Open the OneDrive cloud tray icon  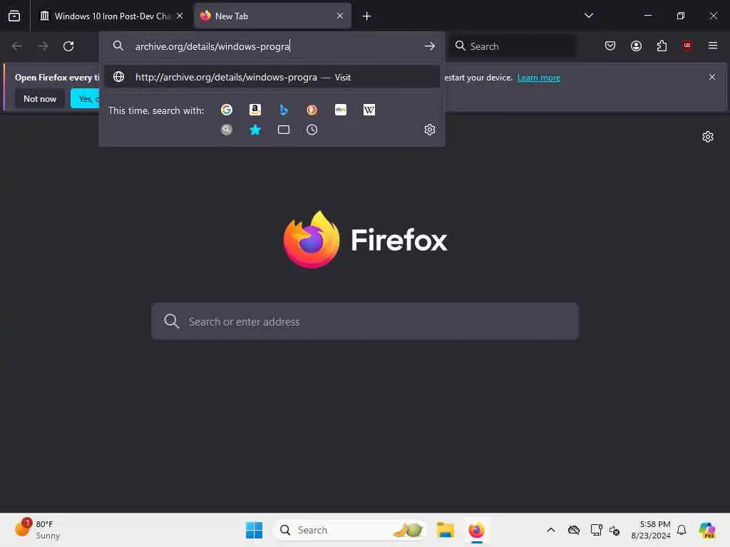(574, 530)
